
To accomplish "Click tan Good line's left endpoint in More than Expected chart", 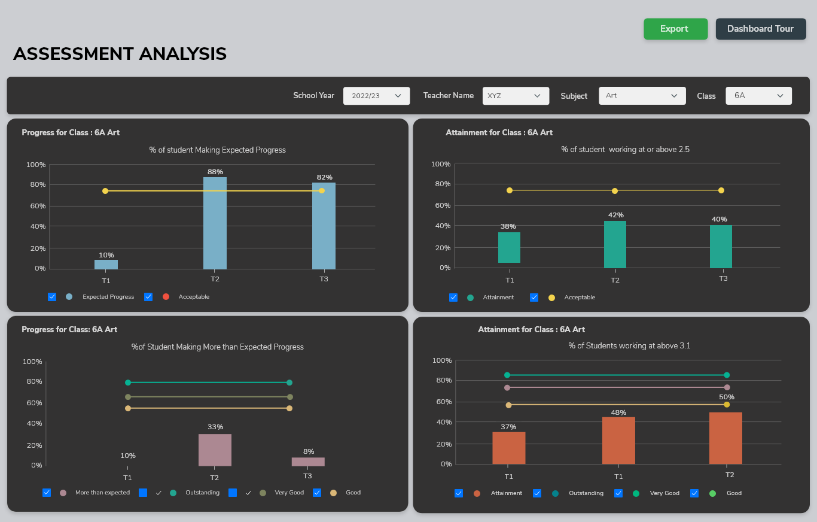I will click(128, 408).
